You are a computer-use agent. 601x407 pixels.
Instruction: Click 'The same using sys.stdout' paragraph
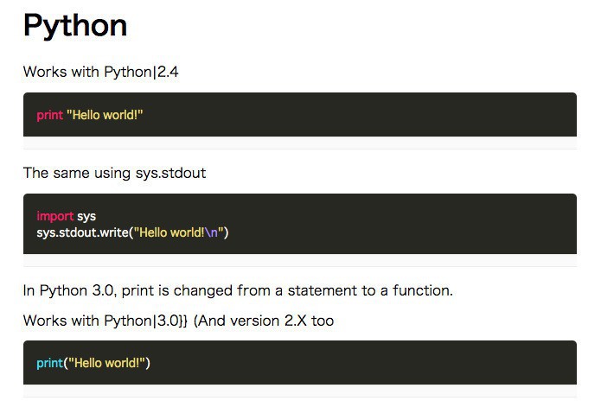point(114,173)
